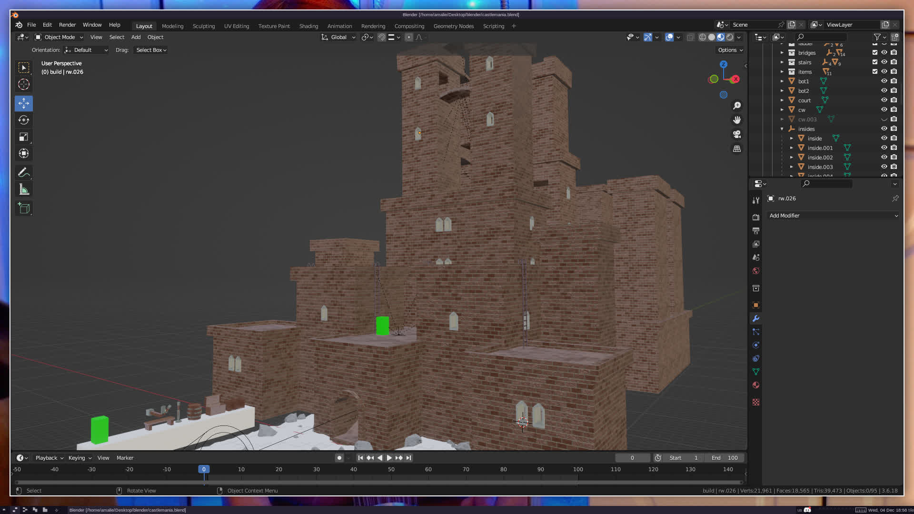Click the Add Cube tool icon

(24, 208)
